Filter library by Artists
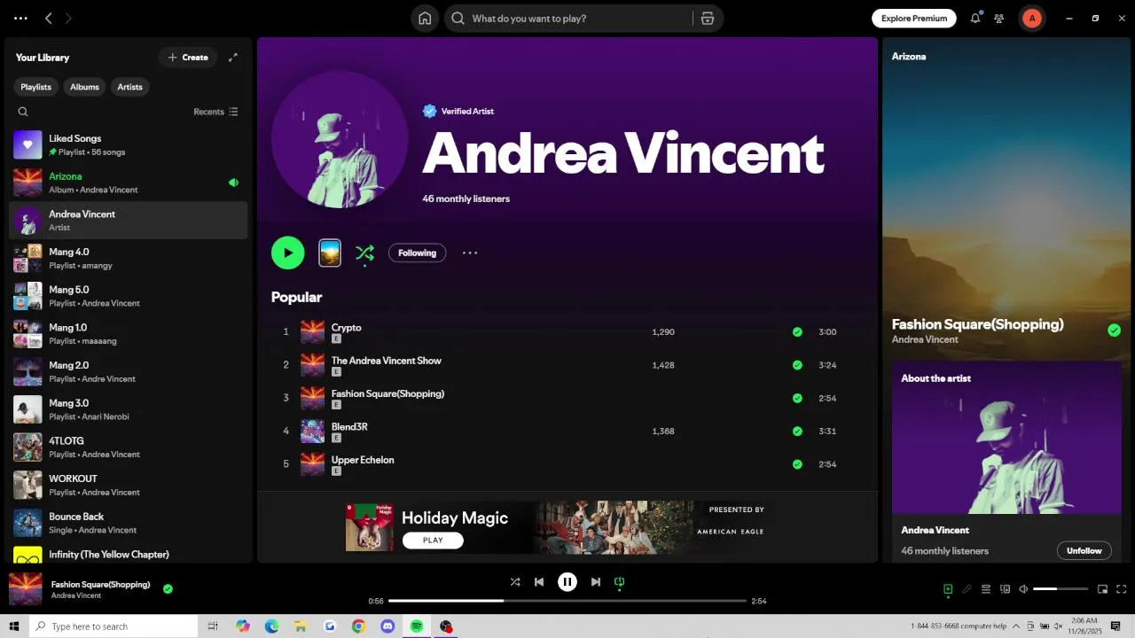This screenshot has width=1135, height=638. coord(130,87)
